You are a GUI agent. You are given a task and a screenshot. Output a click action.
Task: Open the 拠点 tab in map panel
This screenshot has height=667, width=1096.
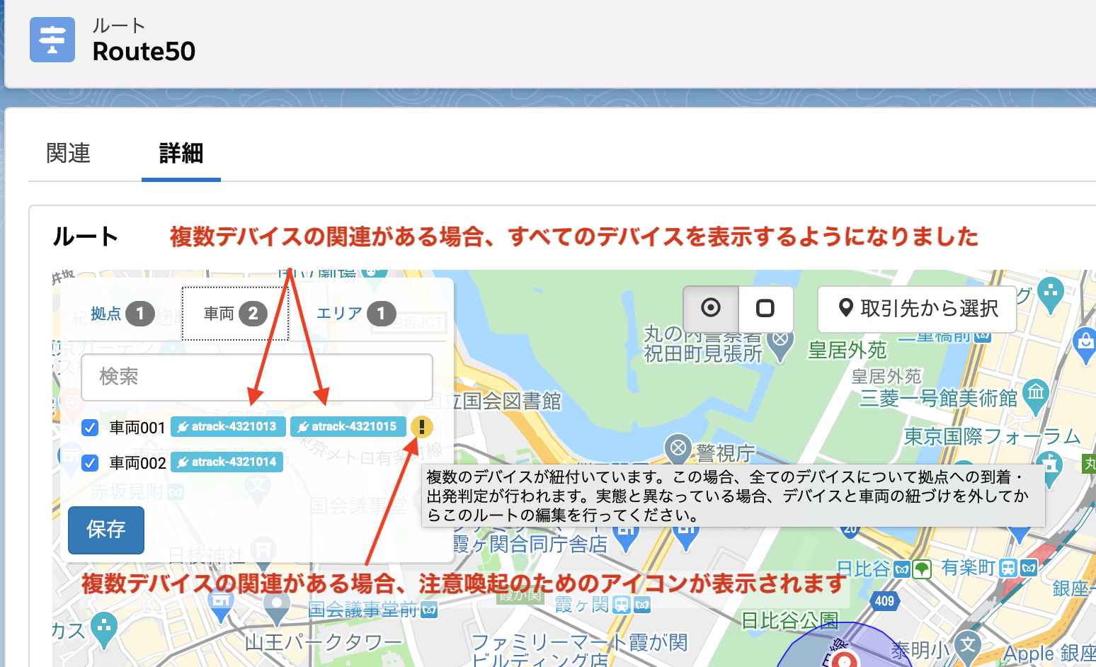point(122,314)
